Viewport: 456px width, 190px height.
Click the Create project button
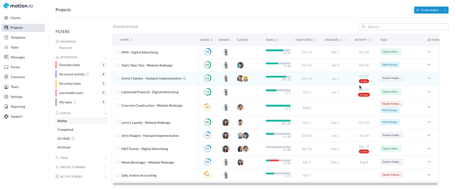(428, 10)
